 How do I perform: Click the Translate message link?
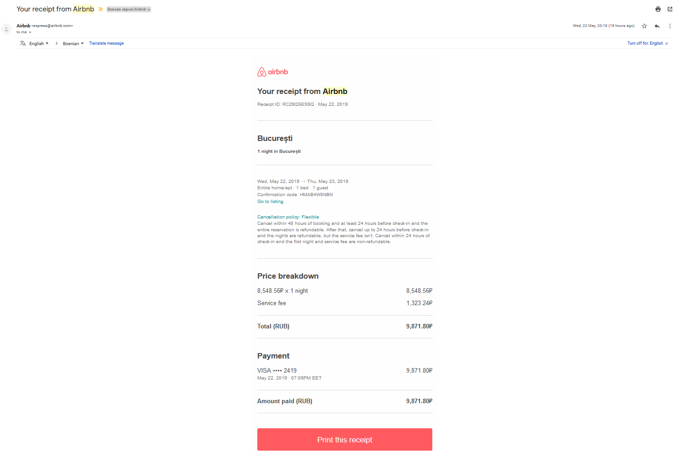click(106, 43)
